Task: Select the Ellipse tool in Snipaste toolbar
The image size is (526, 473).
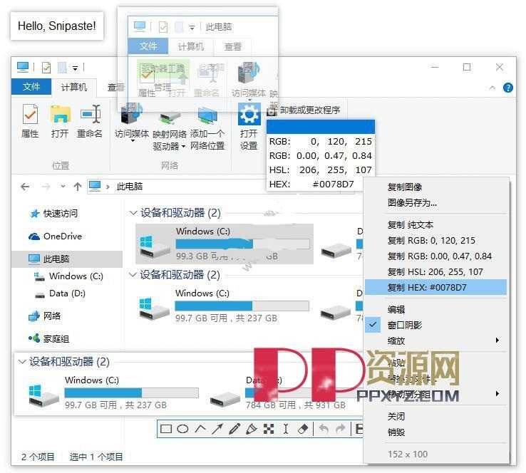Action: pyautogui.click(x=182, y=429)
